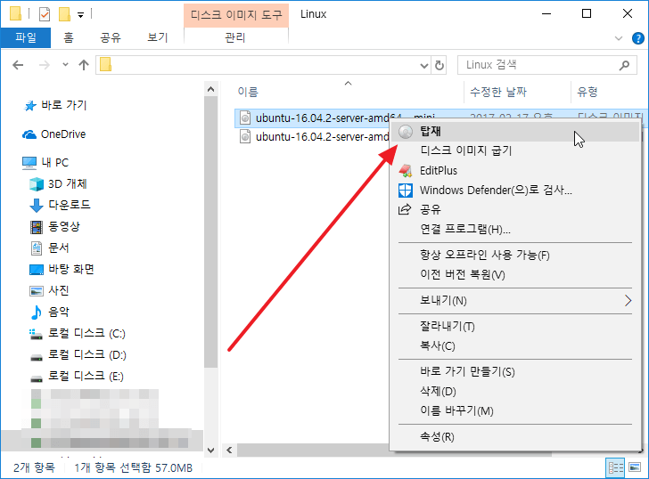Click the up-one-level arrow
Image resolution: width=649 pixels, height=479 pixels.
(84, 65)
